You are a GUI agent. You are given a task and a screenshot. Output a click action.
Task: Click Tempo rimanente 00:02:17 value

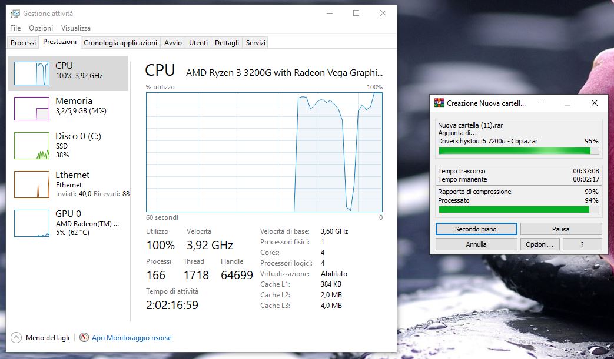pos(586,179)
